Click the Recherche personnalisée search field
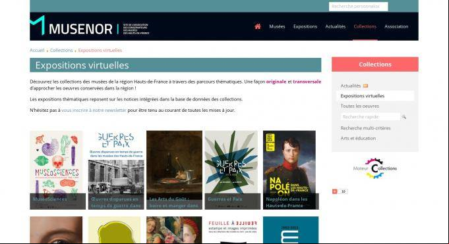This screenshot has height=244, width=449. point(358,7)
